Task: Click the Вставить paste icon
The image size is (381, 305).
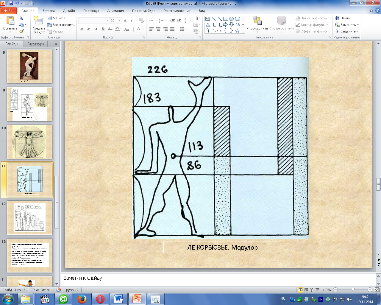Action: tap(10, 21)
